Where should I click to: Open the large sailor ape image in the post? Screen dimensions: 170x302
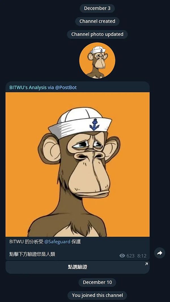[78, 164]
